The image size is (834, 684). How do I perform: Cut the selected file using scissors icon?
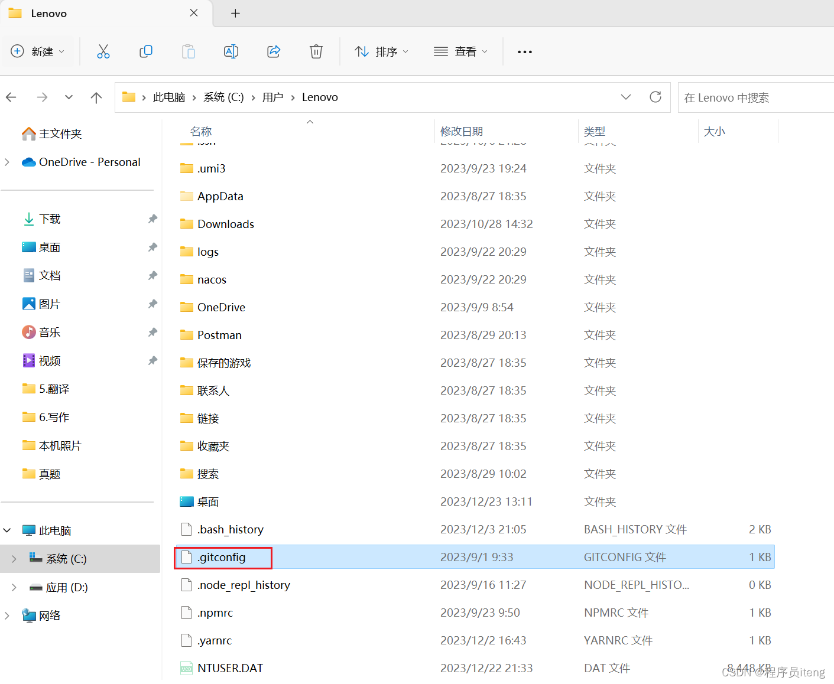point(103,51)
